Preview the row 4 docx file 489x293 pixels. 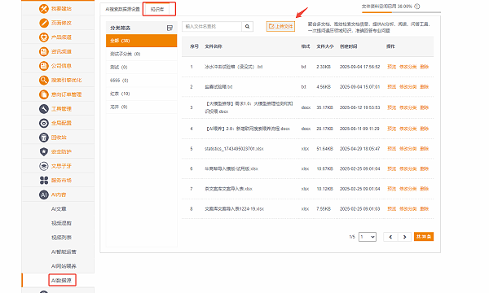pyautogui.click(x=392, y=129)
